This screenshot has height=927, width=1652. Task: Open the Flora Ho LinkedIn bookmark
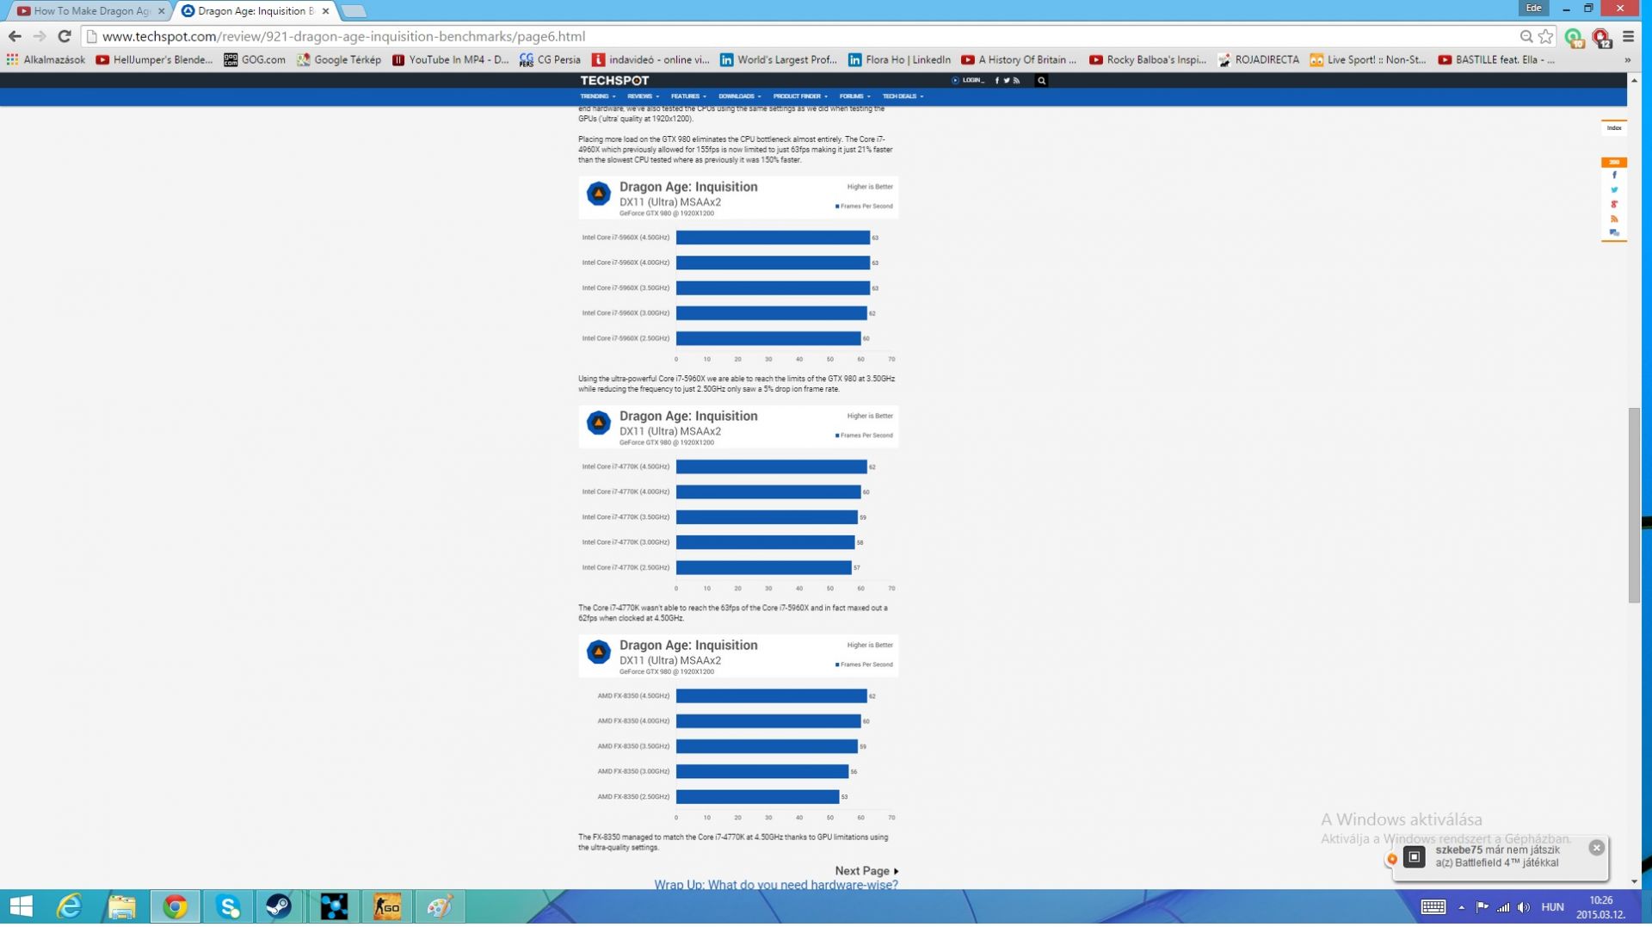899,60
